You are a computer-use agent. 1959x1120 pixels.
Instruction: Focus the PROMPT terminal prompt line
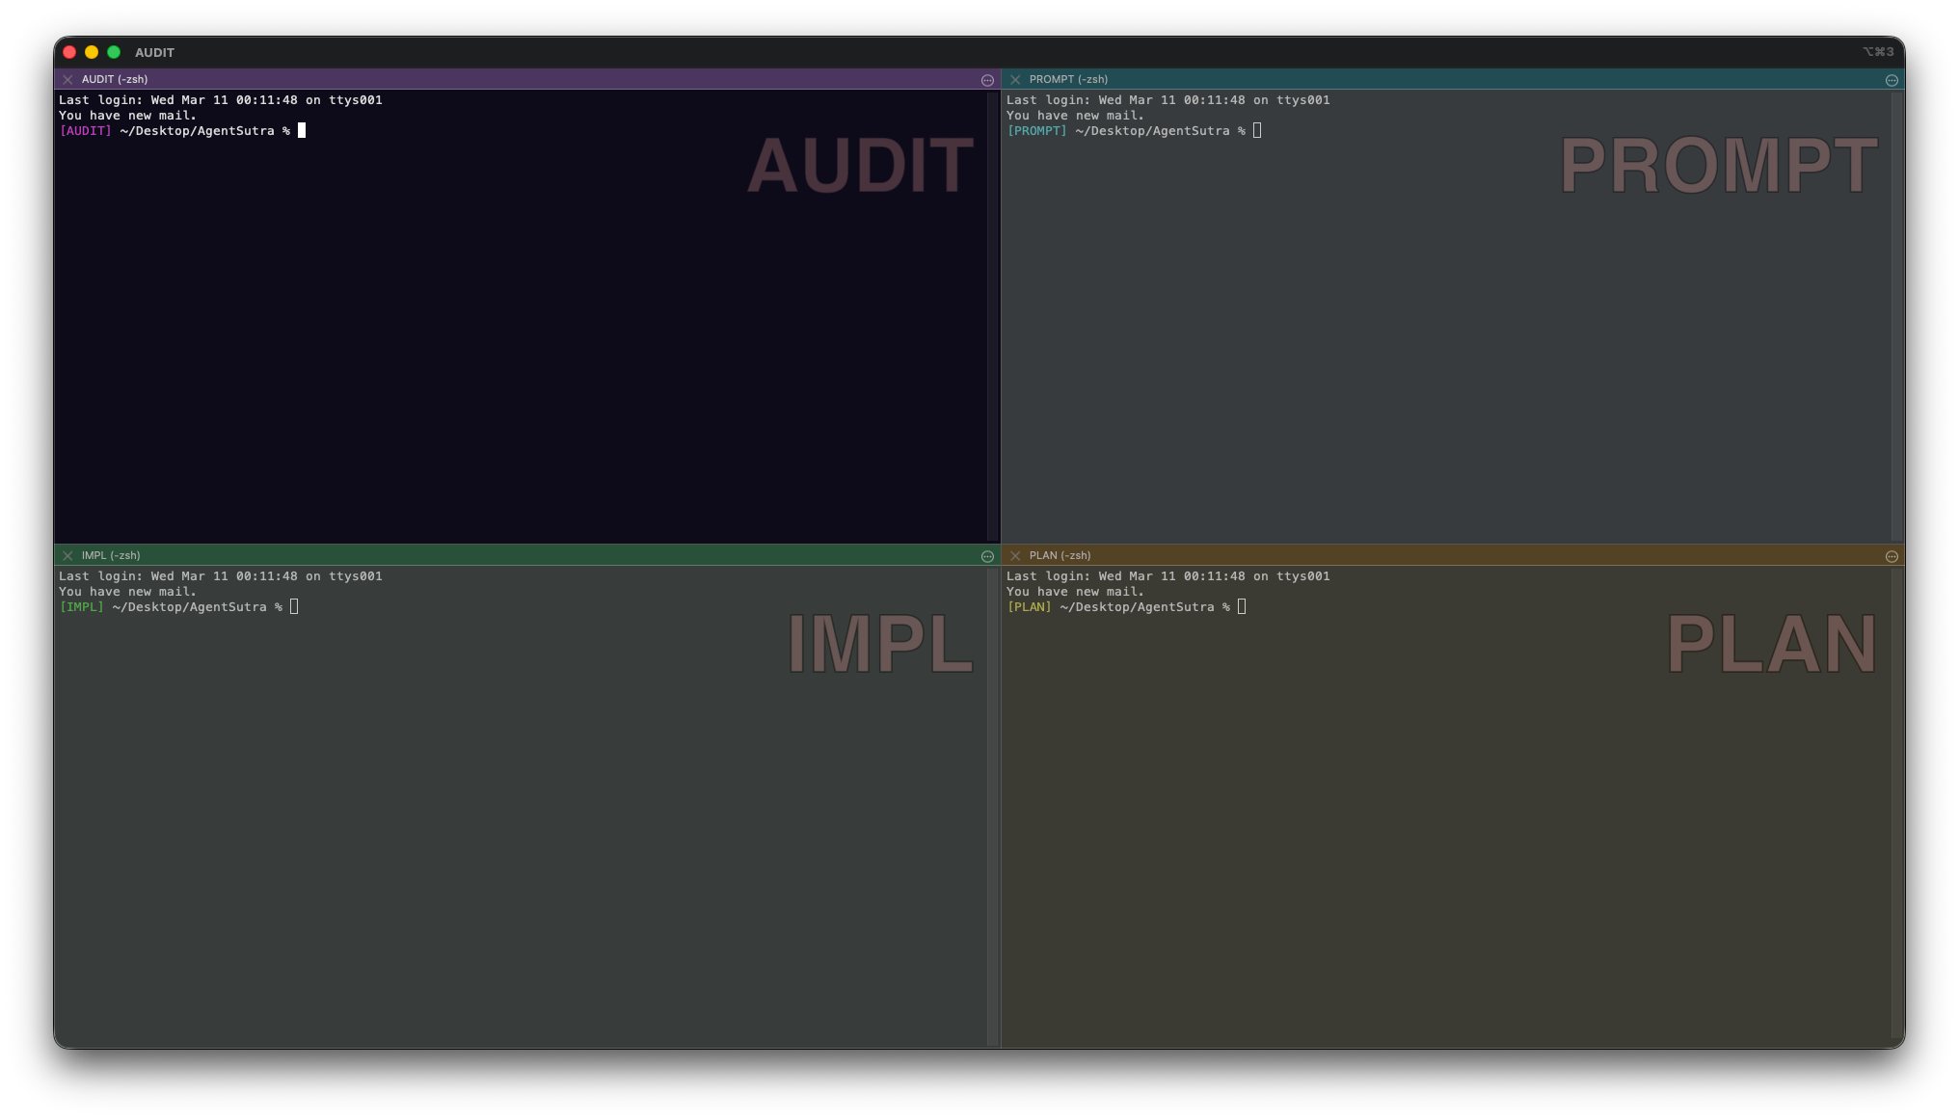[1256, 130]
